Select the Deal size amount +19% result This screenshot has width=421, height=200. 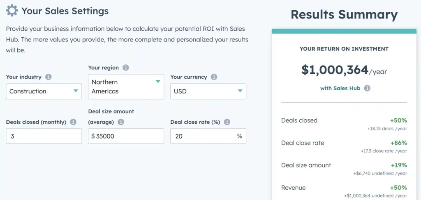coord(344,169)
